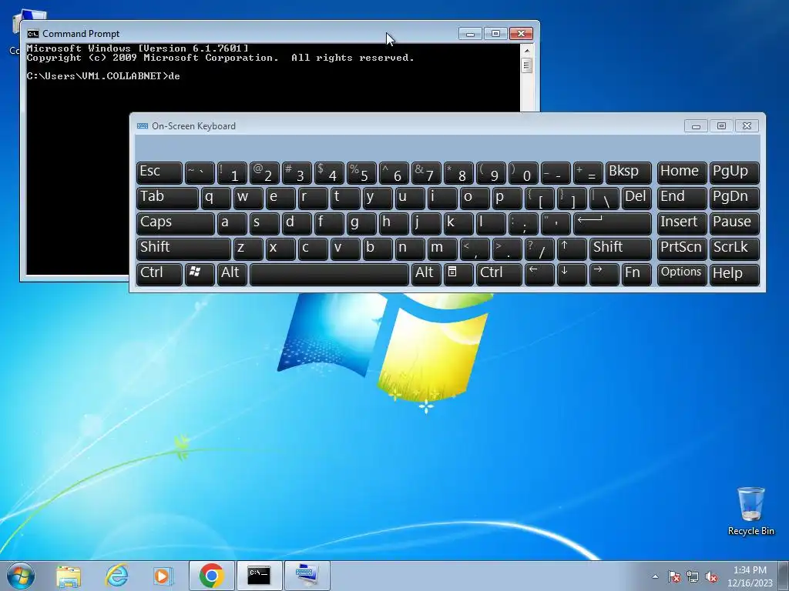Toggle the left Ctrl key
This screenshot has height=591, width=789.
tap(159, 275)
